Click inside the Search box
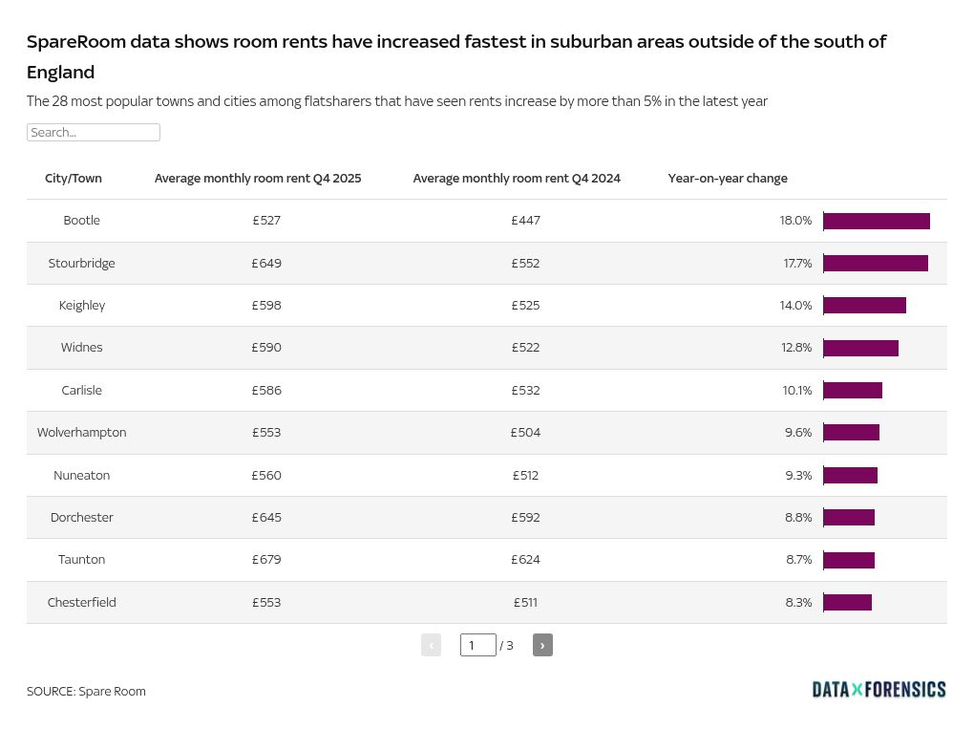Image resolution: width=974 pixels, height=729 pixels. [x=93, y=132]
